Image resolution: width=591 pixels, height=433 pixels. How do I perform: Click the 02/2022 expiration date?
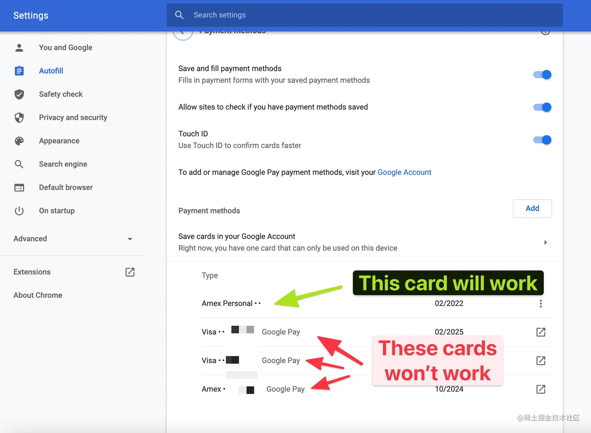pos(449,304)
